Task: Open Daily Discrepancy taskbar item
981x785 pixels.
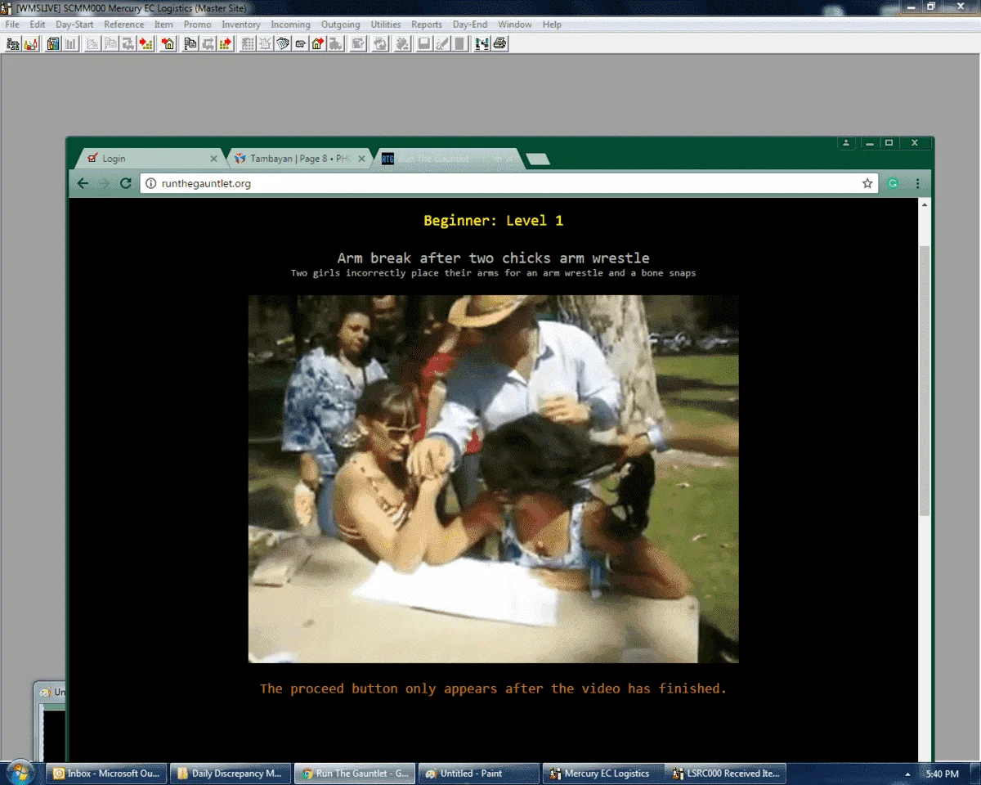Action: click(231, 773)
